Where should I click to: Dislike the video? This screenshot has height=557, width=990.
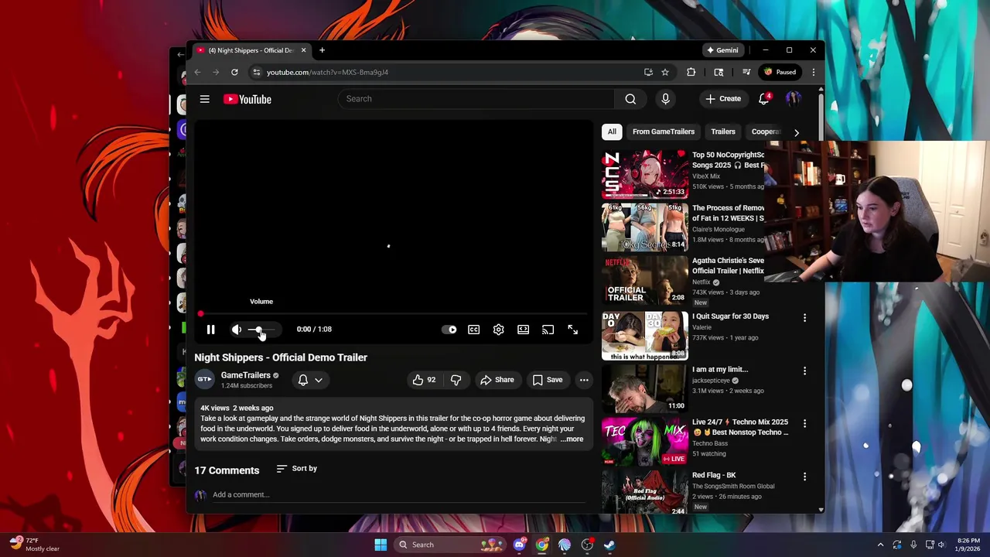pyautogui.click(x=456, y=380)
